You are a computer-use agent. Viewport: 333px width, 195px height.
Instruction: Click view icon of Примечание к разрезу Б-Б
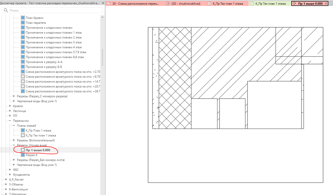[x=23, y=67]
